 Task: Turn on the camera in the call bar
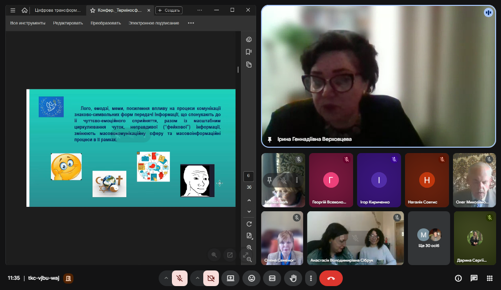point(211,278)
